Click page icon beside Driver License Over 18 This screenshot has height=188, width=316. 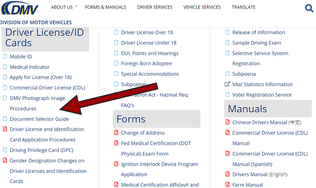click(x=116, y=32)
